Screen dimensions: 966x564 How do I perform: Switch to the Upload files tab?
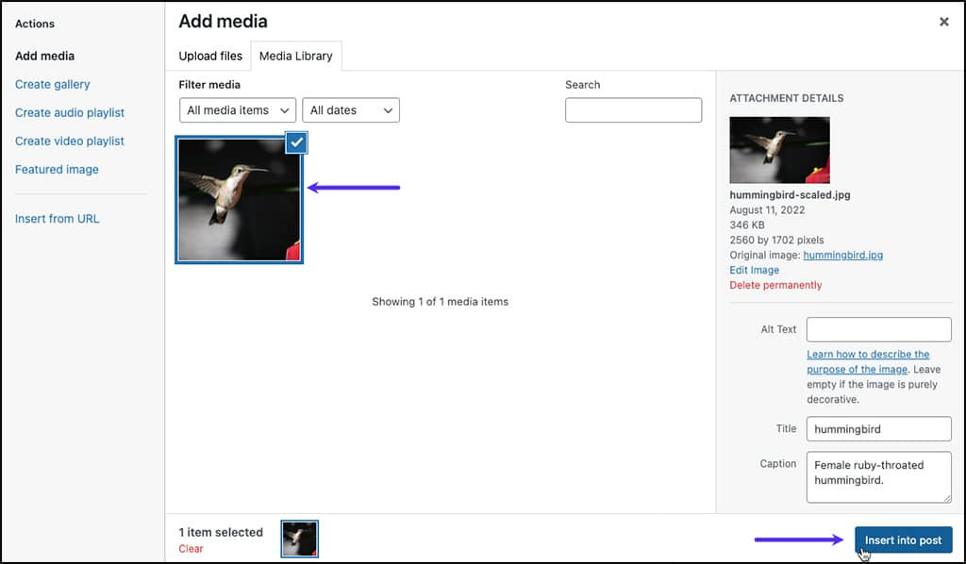click(x=210, y=56)
